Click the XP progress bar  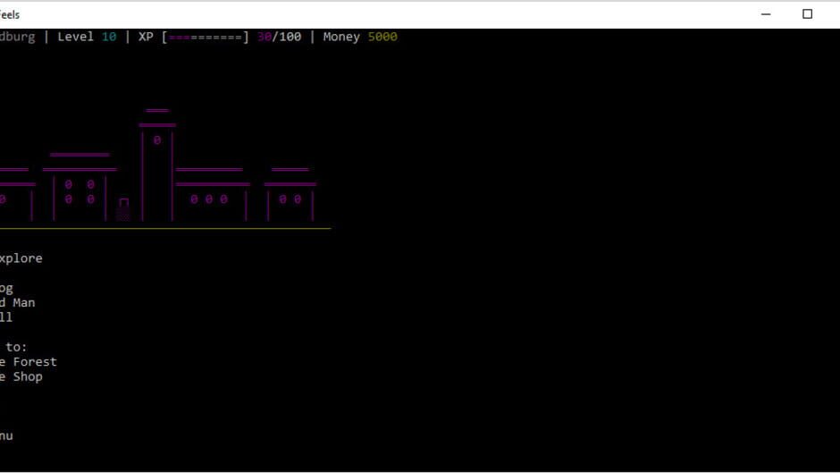click(206, 37)
